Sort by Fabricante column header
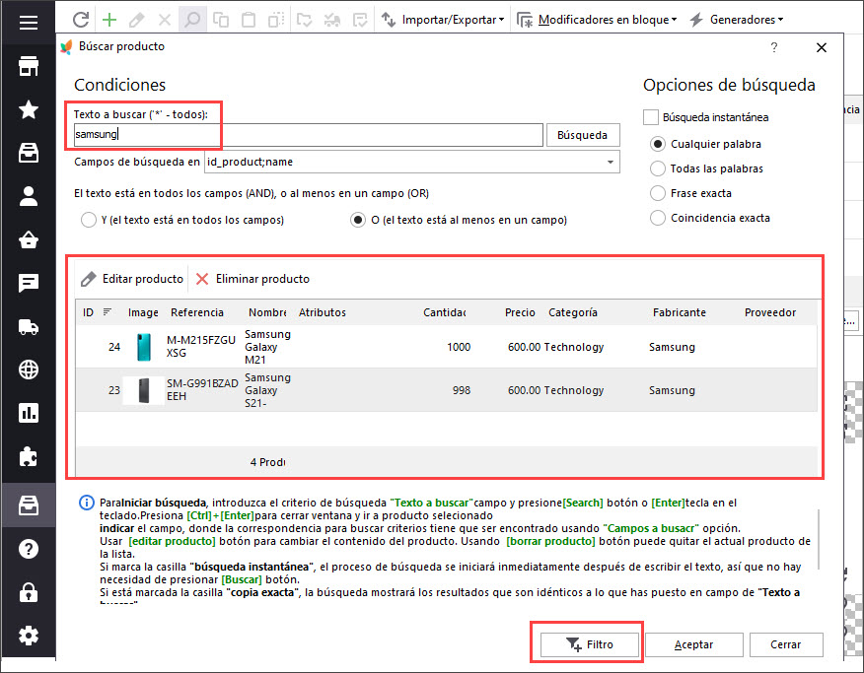Image resolution: width=864 pixels, height=673 pixels. 680,312
